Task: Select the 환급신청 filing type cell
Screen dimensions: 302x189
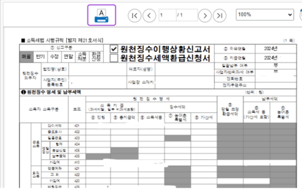Action: click(x=96, y=57)
